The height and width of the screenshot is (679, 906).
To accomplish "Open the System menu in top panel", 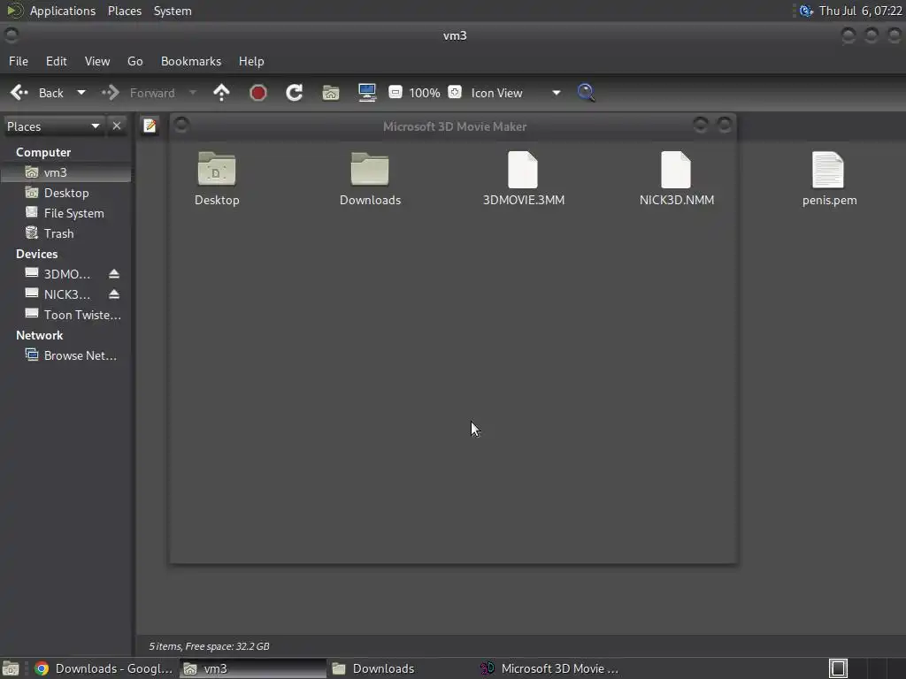I will tap(173, 11).
